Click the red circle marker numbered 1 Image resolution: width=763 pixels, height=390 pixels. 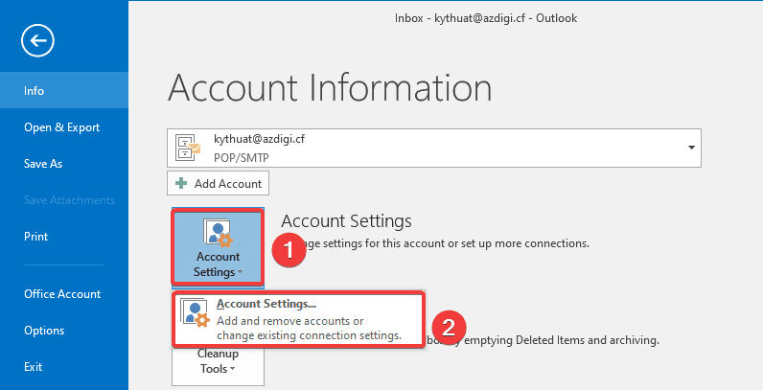[x=282, y=253]
